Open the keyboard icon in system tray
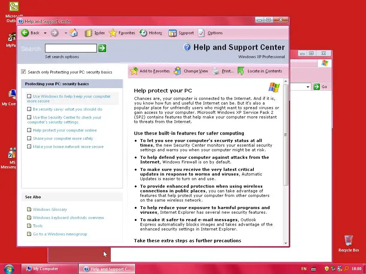This screenshot has width=366, height=274. point(313,269)
